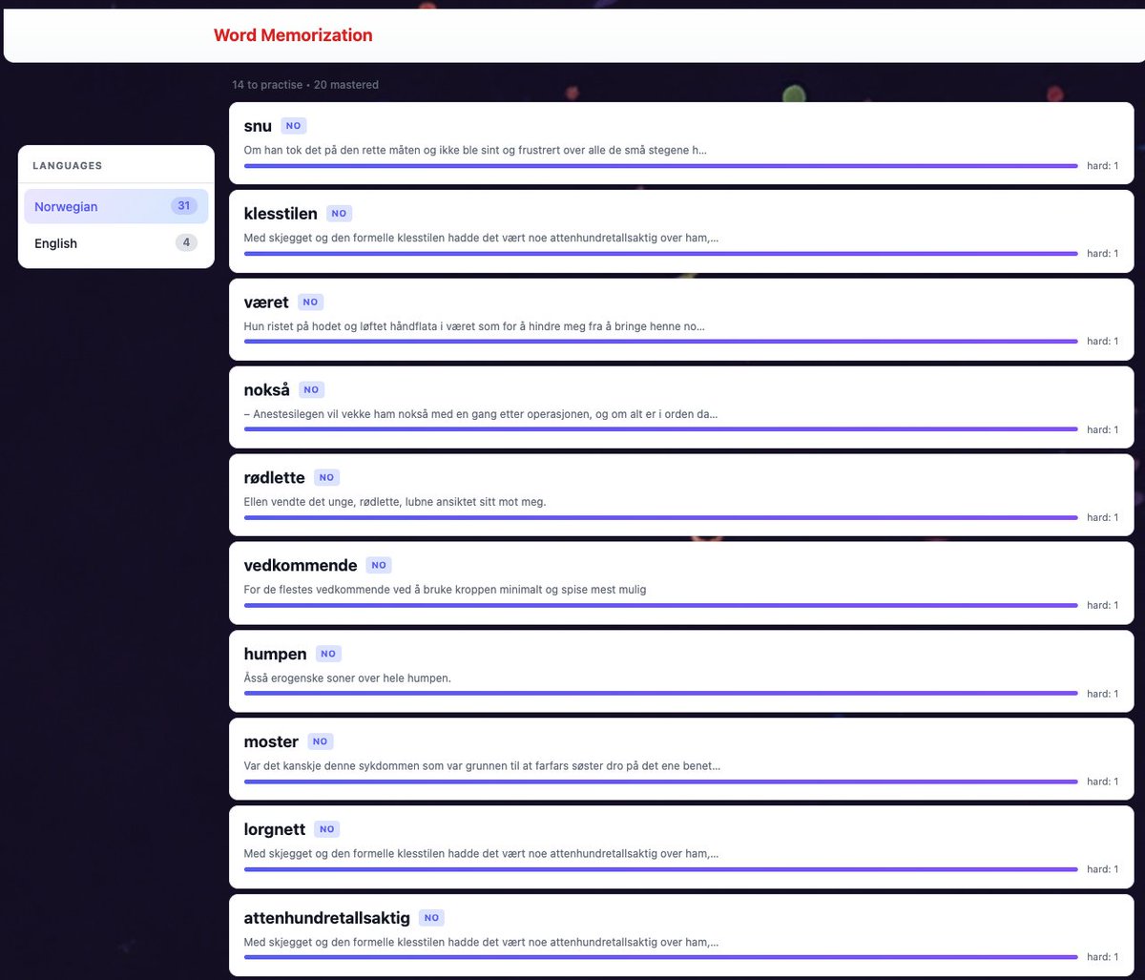Click the progress bar in the 'humpen' card
This screenshot has height=980, width=1145.
[x=660, y=694]
